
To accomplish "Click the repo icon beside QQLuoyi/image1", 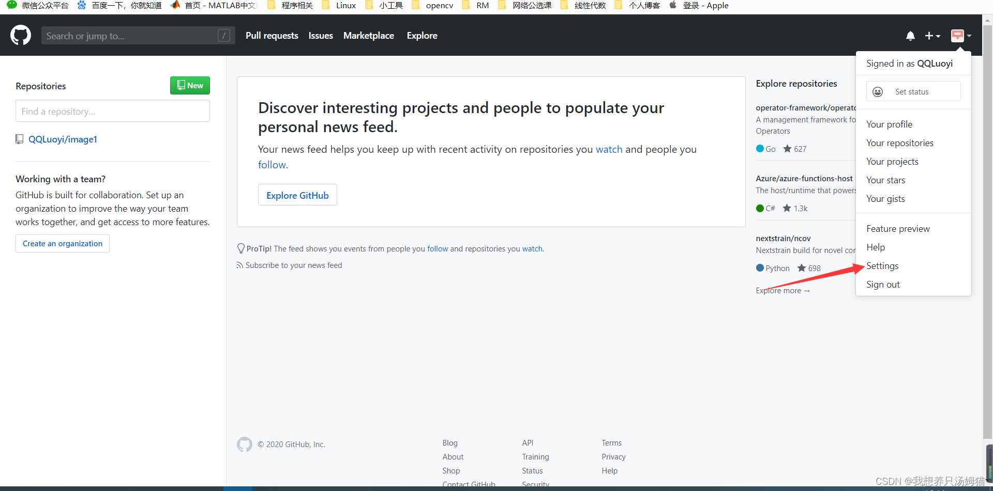I will 20,139.
